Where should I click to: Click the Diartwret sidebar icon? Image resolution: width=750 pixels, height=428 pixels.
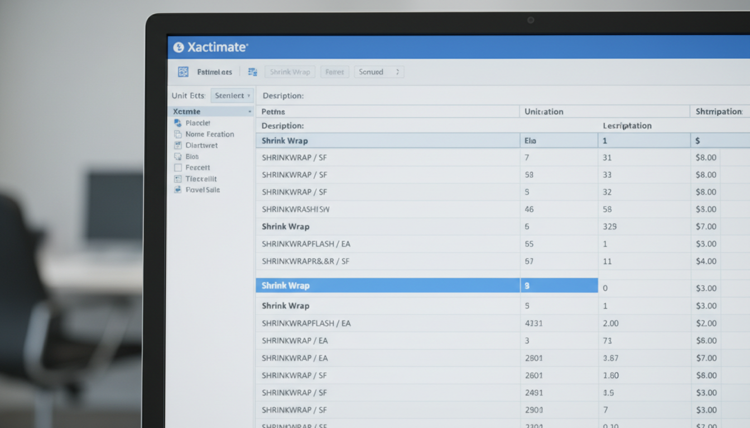point(179,145)
